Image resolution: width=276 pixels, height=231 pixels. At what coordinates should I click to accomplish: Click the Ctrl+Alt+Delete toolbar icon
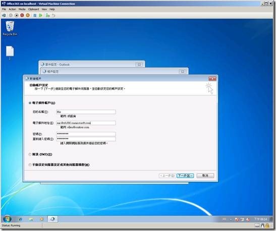pyautogui.click(x=4, y=16)
